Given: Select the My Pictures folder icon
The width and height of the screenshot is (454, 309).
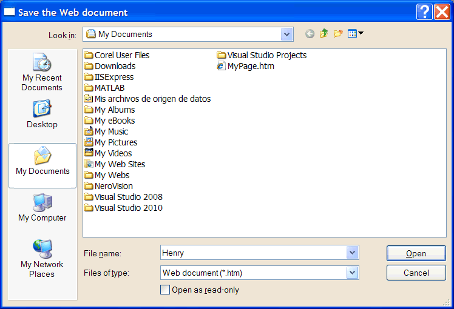Looking at the screenshot, I should pos(89,142).
